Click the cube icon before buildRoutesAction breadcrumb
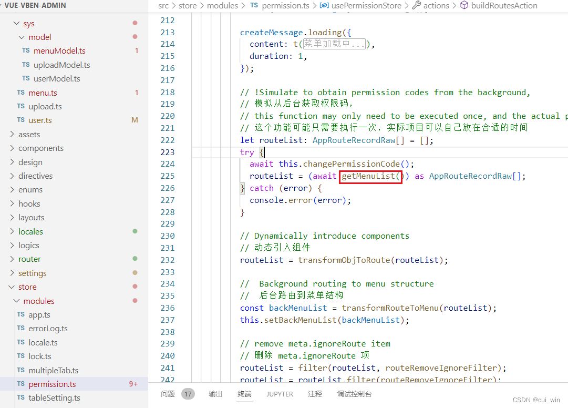The width and height of the screenshot is (568, 408). 464,5
